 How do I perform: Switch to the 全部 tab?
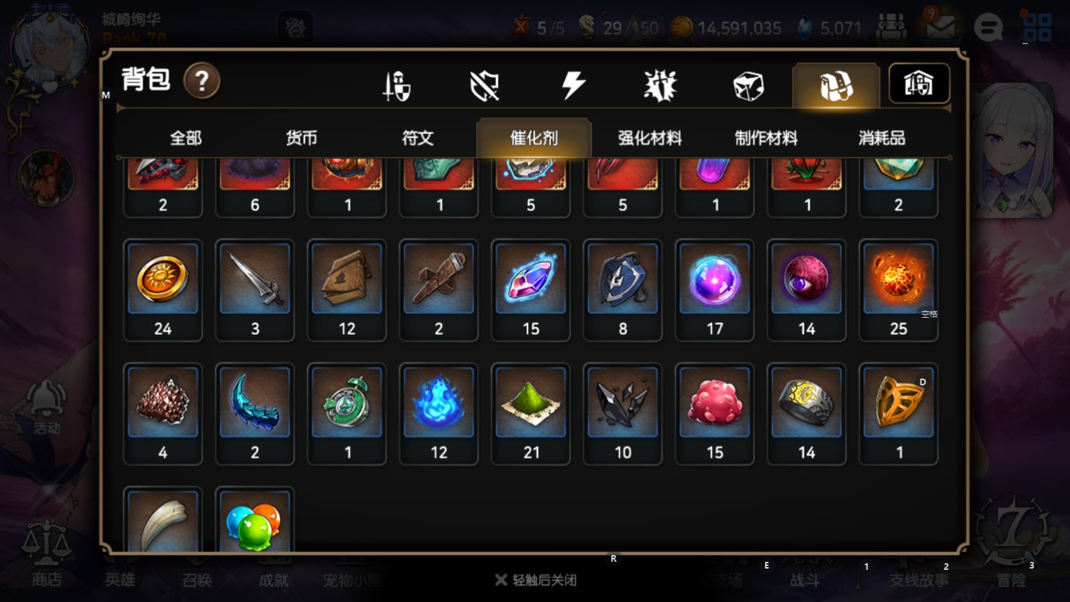coord(186,138)
